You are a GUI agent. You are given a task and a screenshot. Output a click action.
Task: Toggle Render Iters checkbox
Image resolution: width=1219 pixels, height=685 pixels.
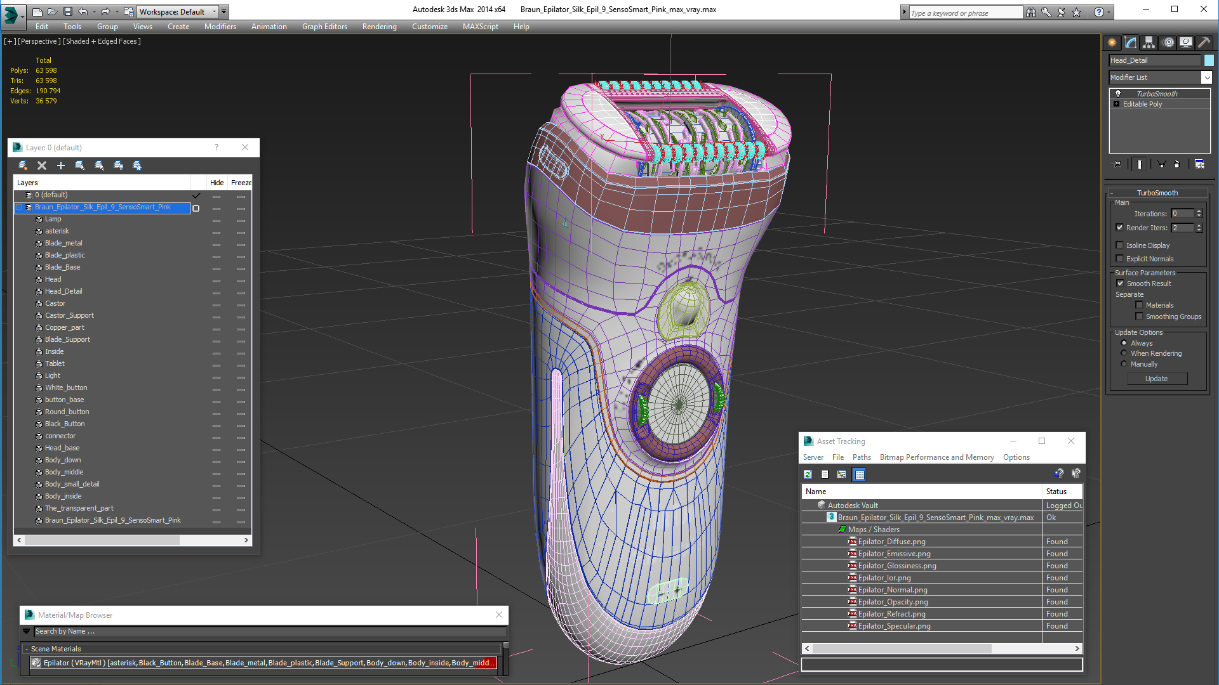pyautogui.click(x=1119, y=228)
